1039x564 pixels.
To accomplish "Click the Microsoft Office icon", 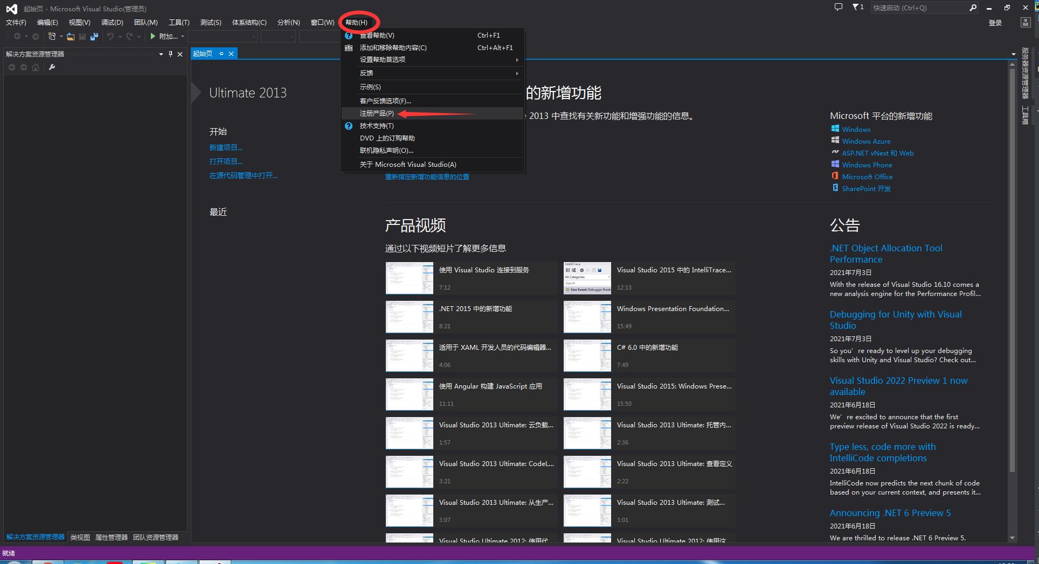I will click(x=835, y=176).
